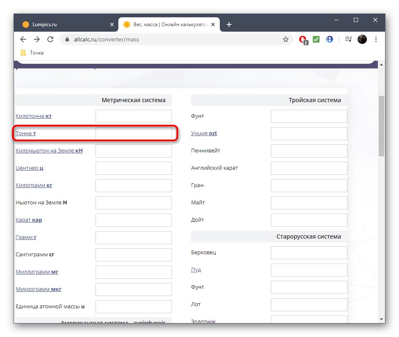Close the Lumpics.ru tab
Viewport: 399px width, 337px height.
click(112, 24)
